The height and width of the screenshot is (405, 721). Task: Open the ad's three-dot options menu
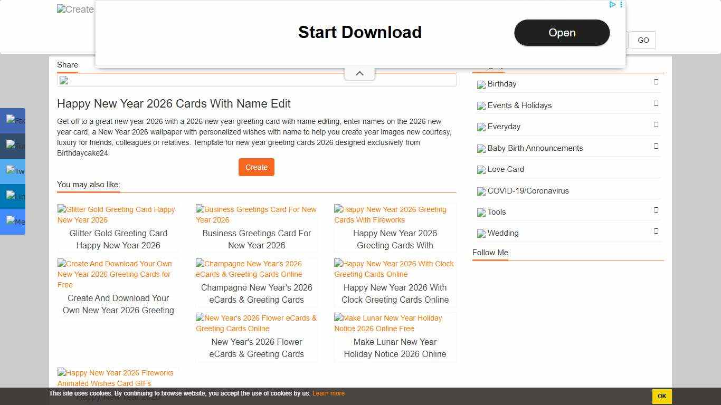tap(621, 5)
